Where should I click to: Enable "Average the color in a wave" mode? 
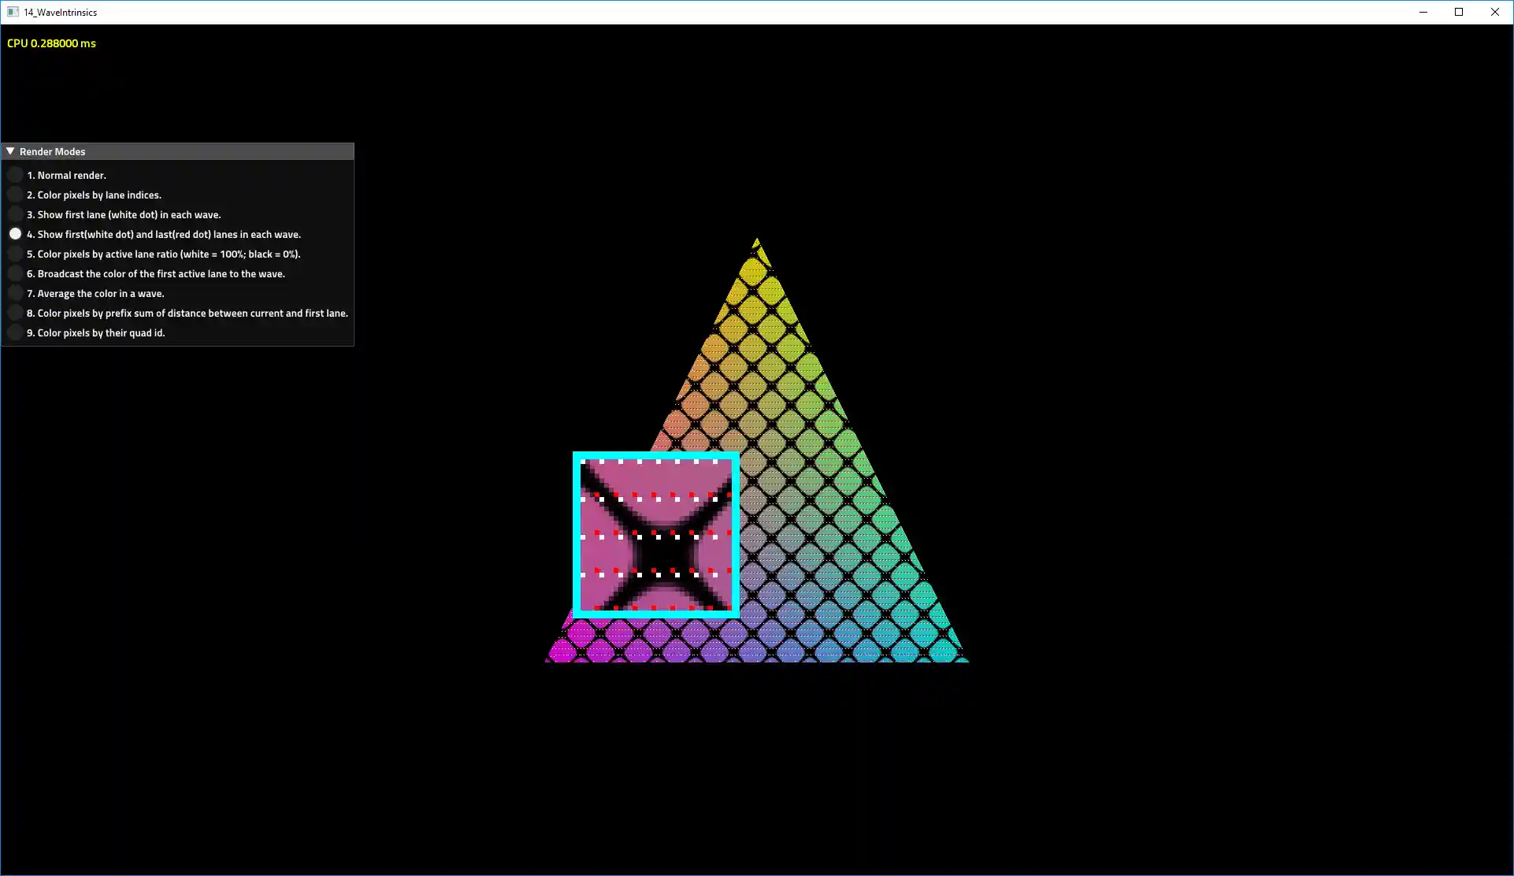[15, 292]
